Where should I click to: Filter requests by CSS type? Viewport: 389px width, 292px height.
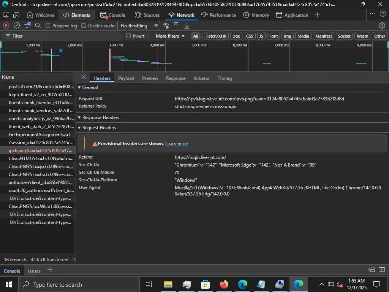(x=250, y=36)
